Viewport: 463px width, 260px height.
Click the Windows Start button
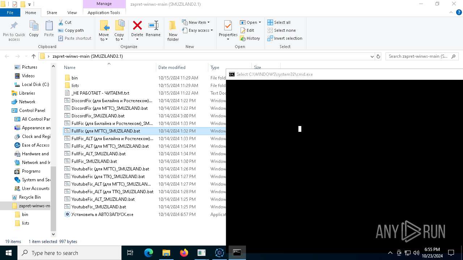pos(9,253)
